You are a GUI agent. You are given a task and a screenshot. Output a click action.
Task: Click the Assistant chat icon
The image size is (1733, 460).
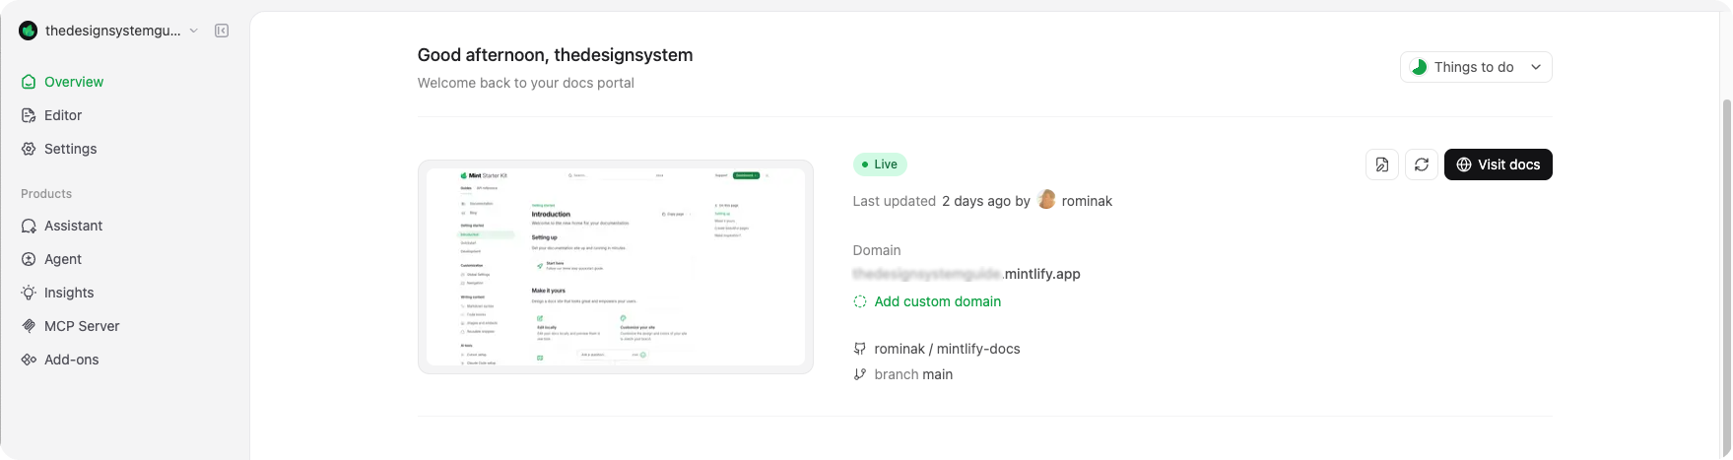29,226
